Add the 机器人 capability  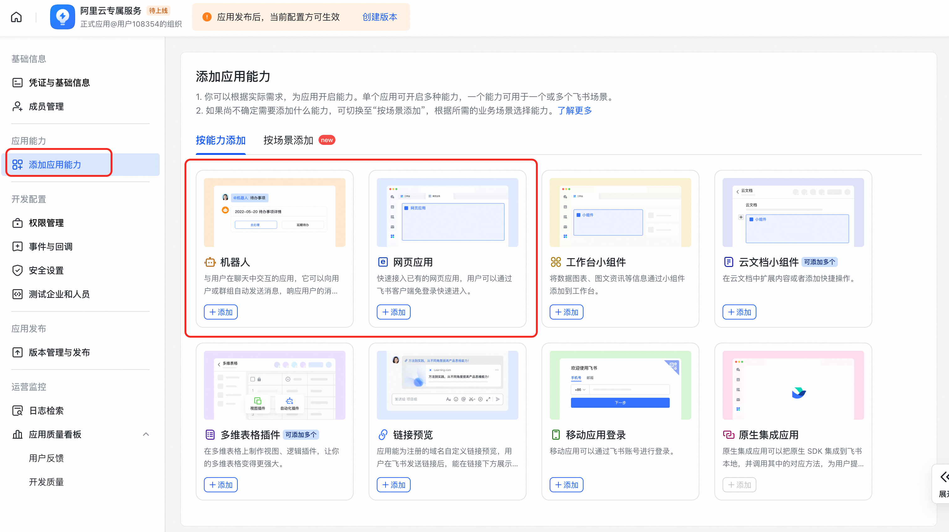[221, 312]
